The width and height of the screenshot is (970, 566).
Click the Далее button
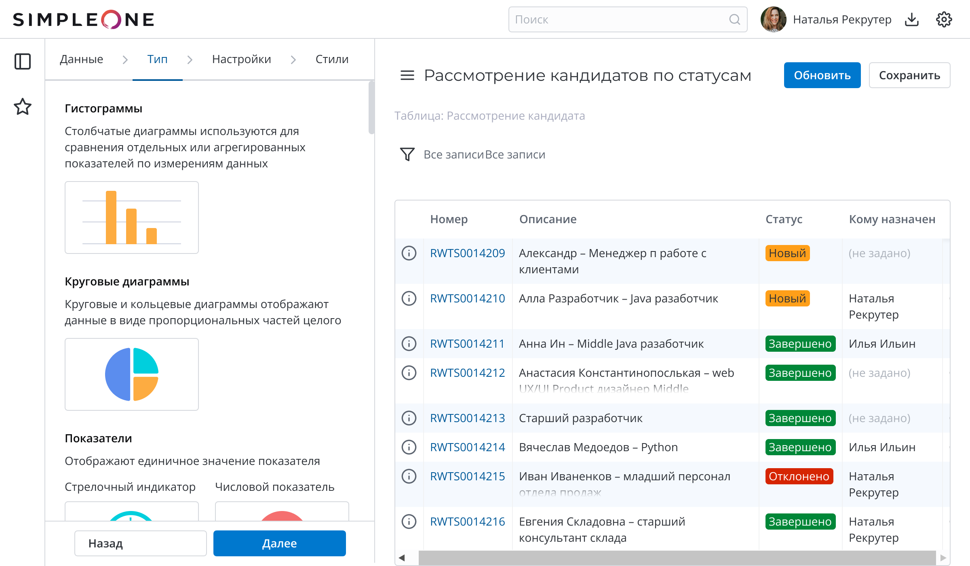279,543
